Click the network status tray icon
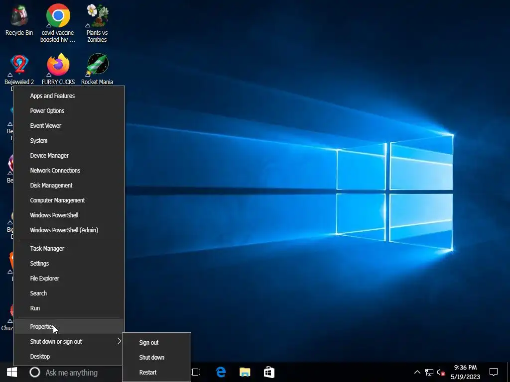Image resolution: width=510 pixels, height=382 pixels. (429, 372)
